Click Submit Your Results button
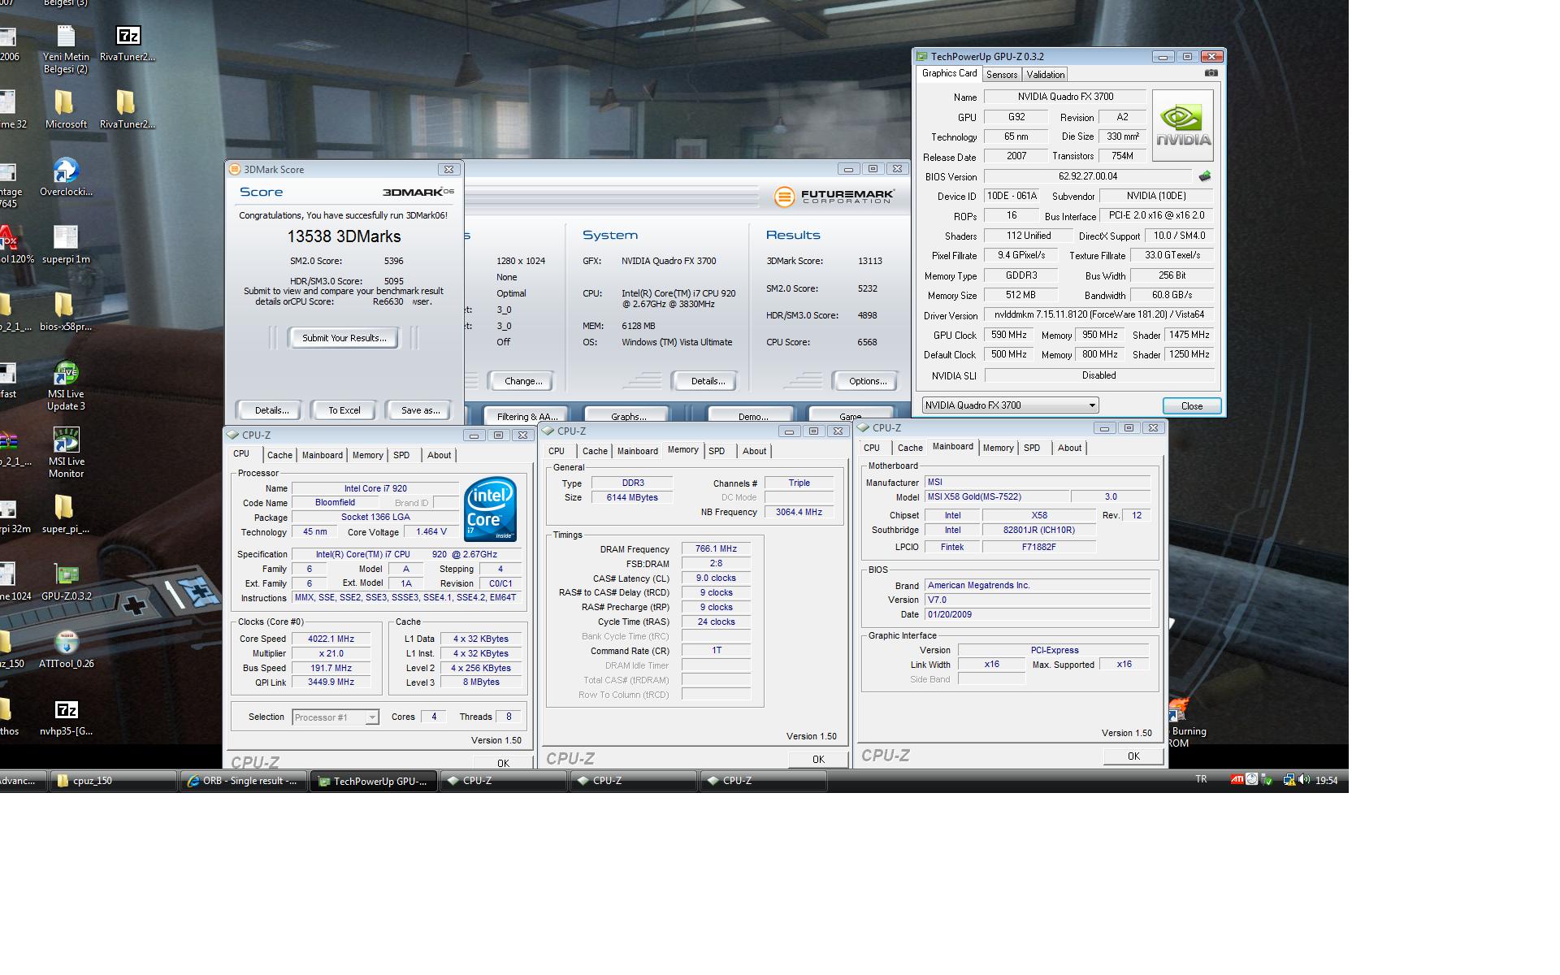The height and width of the screenshot is (975, 1560). click(344, 338)
